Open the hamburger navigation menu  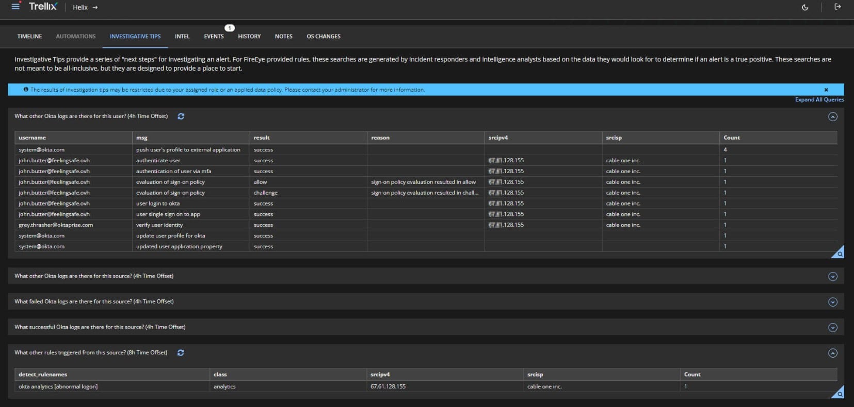pos(15,7)
